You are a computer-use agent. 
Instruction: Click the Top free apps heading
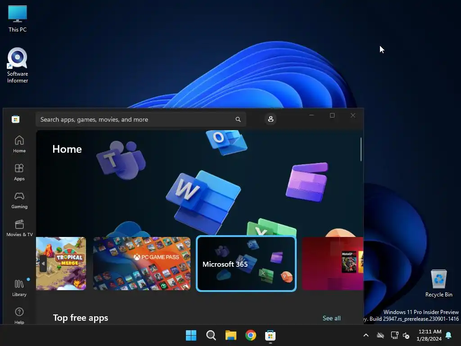(x=81, y=318)
